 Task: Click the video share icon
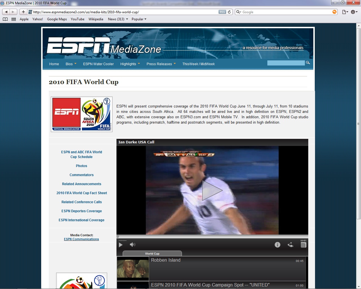pos(290,245)
